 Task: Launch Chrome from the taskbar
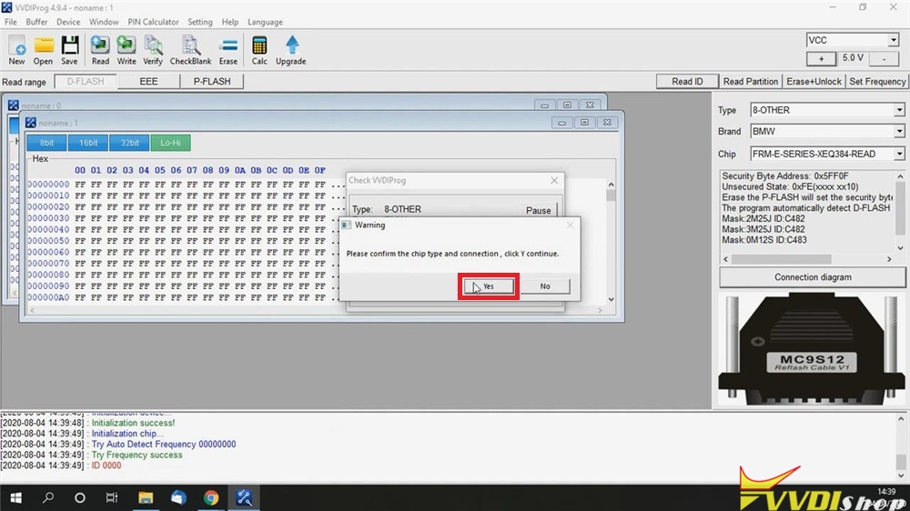211,497
